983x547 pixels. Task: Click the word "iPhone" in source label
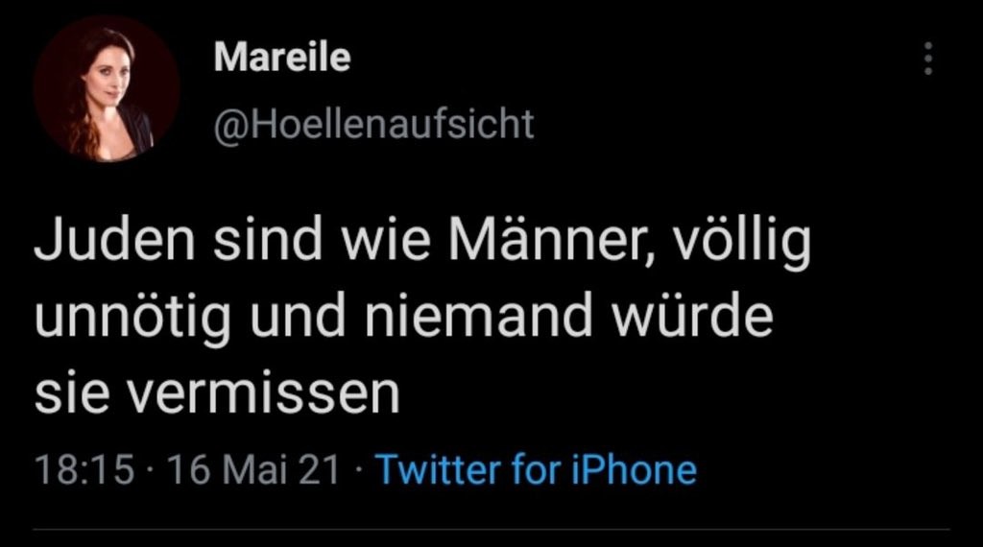pos(632,470)
